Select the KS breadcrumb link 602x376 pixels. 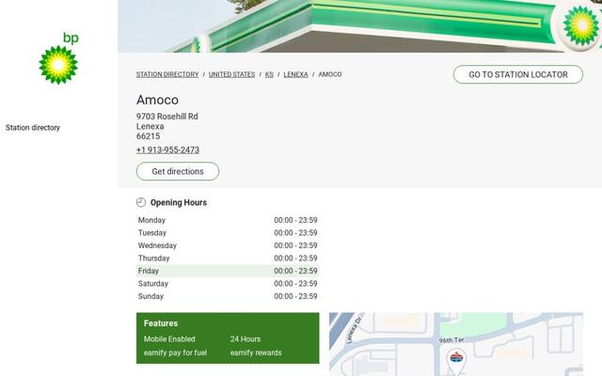coord(269,74)
